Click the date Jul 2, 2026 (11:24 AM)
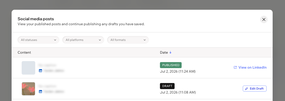Viewport: 285px width, 101px height. tap(178, 71)
